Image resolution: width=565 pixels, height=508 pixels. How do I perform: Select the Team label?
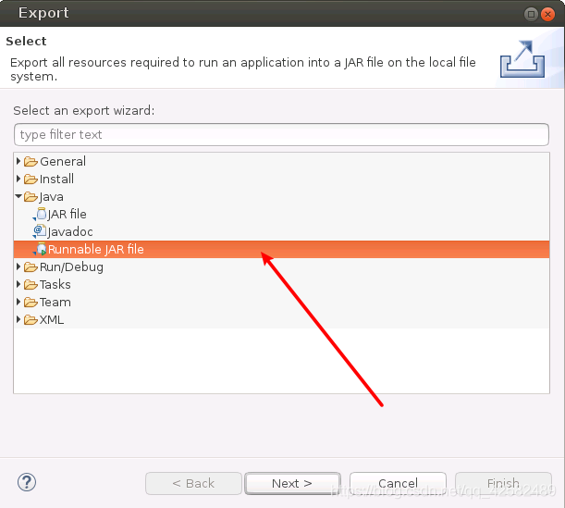click(x=55, y=303)
